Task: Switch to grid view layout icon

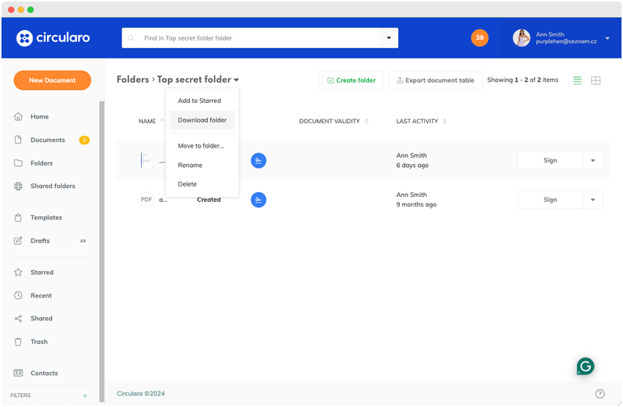Action: [x=595, y=80]
